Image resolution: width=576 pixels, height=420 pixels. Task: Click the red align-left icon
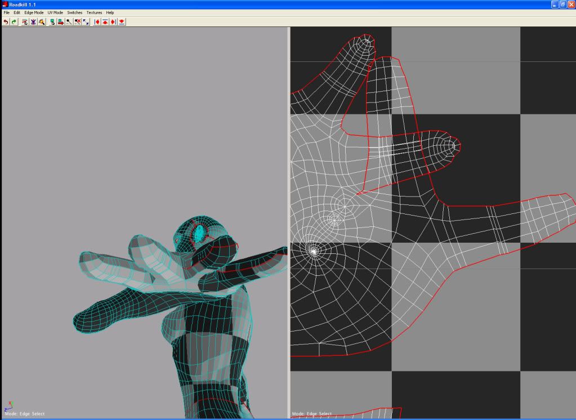pyautogui.click(x=97, y=22)
